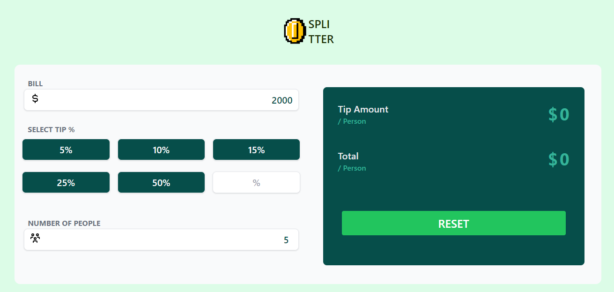The width and height of the screenshot is (614, 292).
Task: Click the BILL field label
Action: pos(35,84)
